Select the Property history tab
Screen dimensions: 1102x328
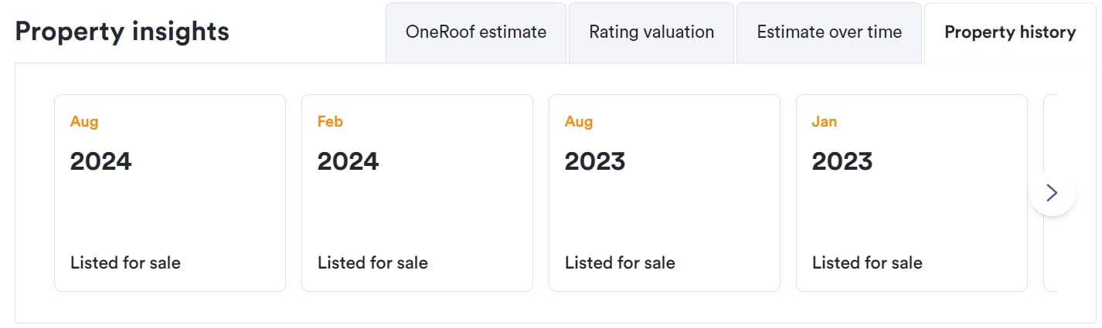pos(1010,32)
